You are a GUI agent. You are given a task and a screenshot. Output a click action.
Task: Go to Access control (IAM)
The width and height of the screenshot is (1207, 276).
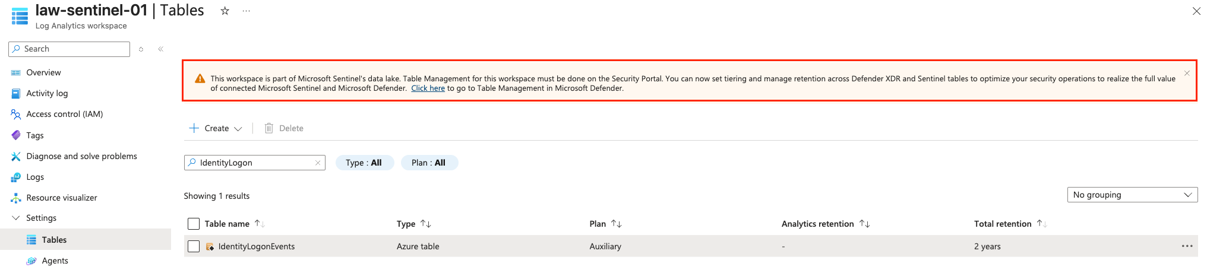(64, 114)
